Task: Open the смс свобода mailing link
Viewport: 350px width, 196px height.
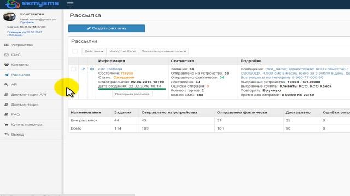Action: (x=110, y=69)
